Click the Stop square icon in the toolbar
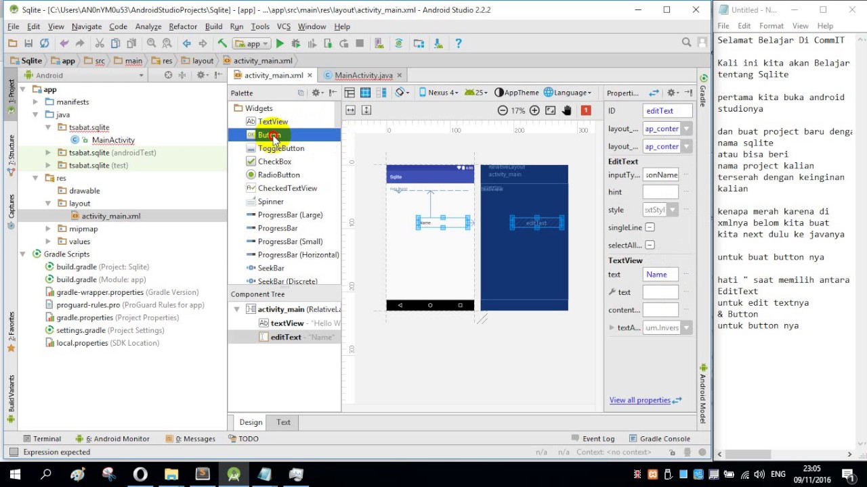This screenshot has width=867, height=487. click(x=360, y=43)
